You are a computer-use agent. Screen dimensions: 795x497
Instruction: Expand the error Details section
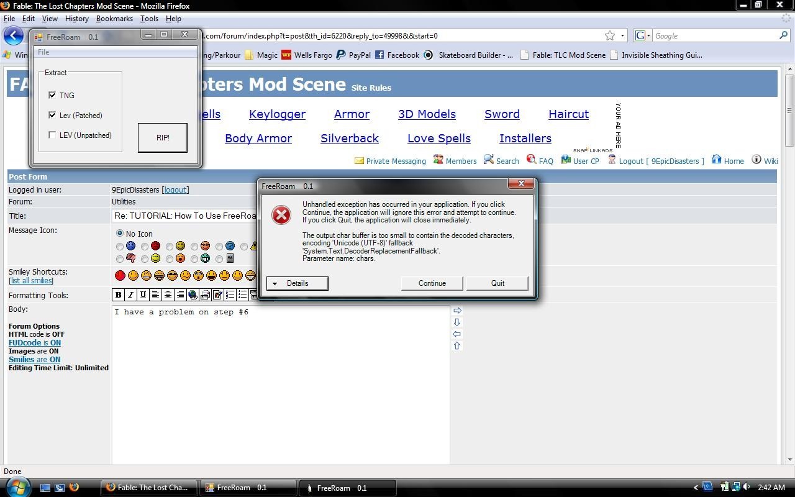pyautogui.click(x=297, y=283)
